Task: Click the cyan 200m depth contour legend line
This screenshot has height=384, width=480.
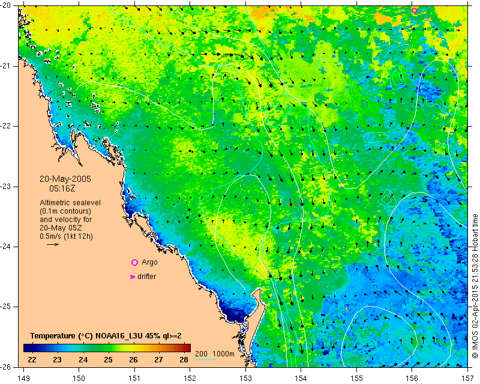Action: coord(205,359)
